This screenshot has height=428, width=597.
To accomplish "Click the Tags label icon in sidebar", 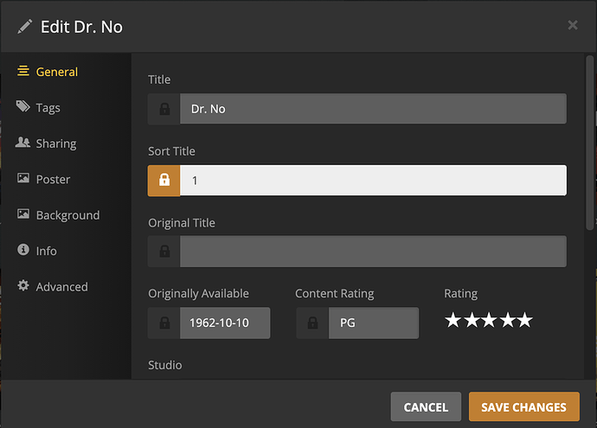I will 22,106.
